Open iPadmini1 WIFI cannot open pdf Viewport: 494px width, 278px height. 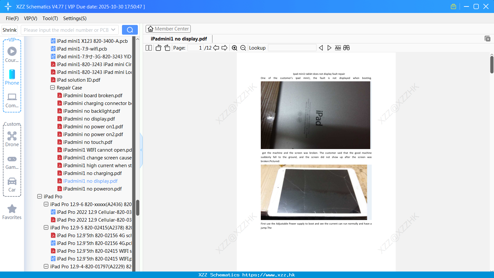point(94,150)
